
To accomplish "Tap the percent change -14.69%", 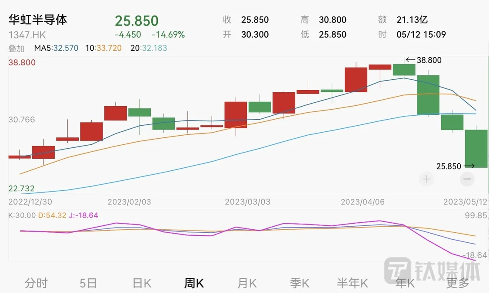I will tap(168, 34).
